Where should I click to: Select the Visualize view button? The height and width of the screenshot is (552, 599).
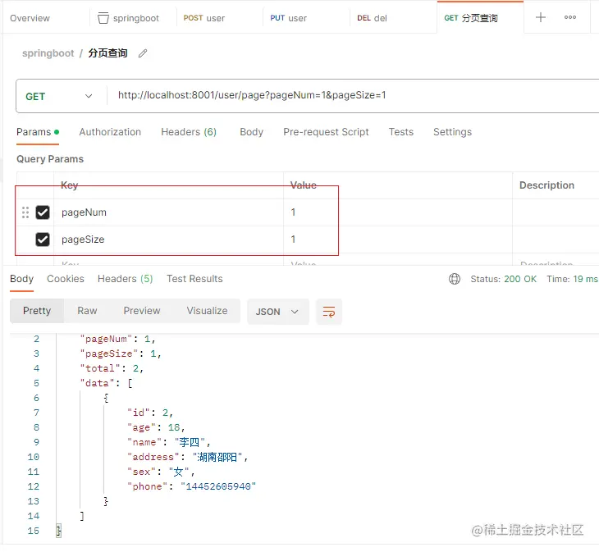point(207,311)
